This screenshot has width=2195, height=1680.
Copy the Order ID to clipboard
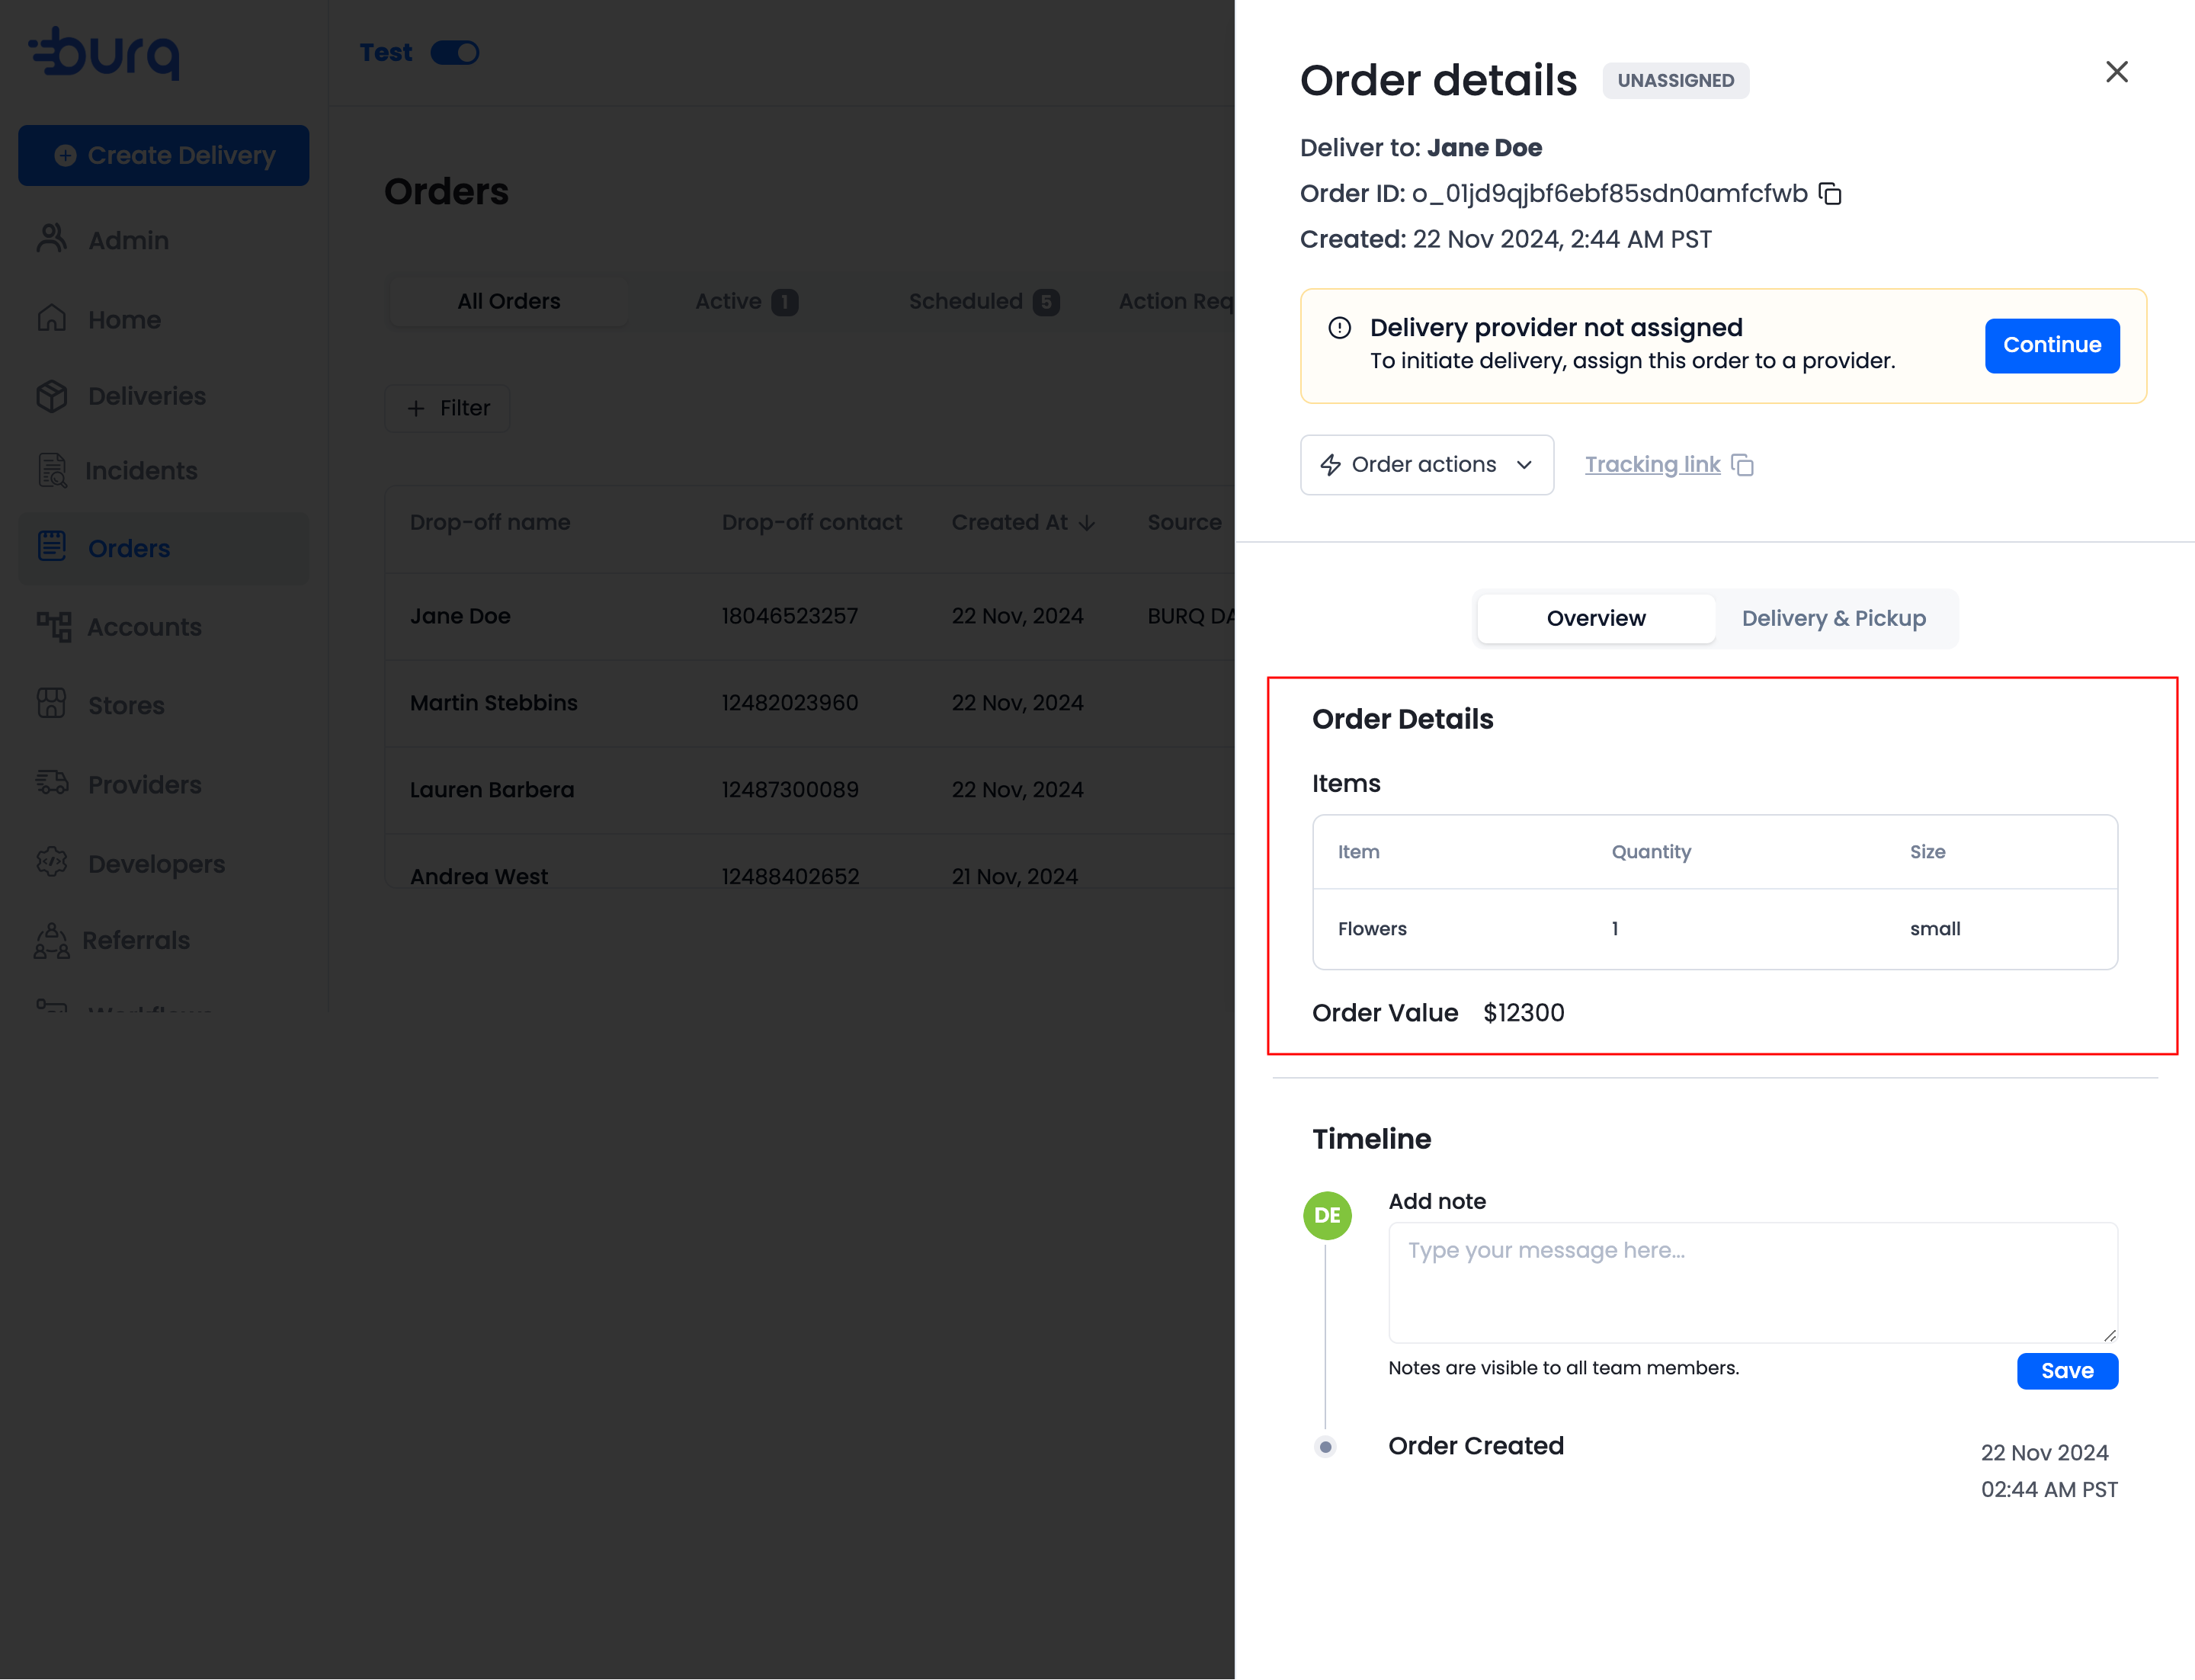[x=1830, y=194]
